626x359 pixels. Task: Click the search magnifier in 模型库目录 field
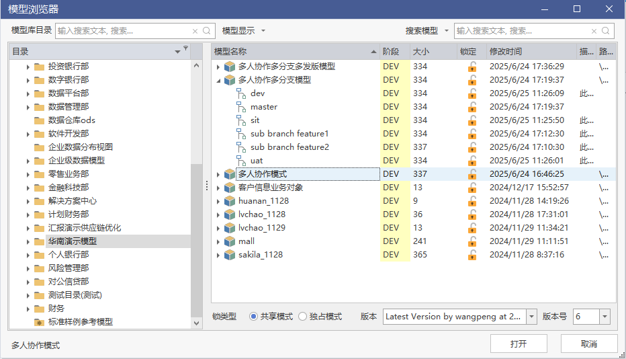click(x=206, y=31)
